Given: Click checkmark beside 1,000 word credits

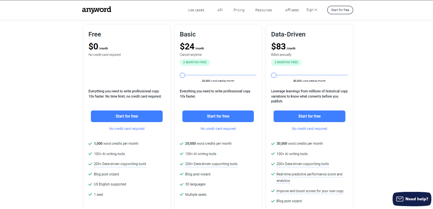Looking at the screenshot, I should coord(90,143).
